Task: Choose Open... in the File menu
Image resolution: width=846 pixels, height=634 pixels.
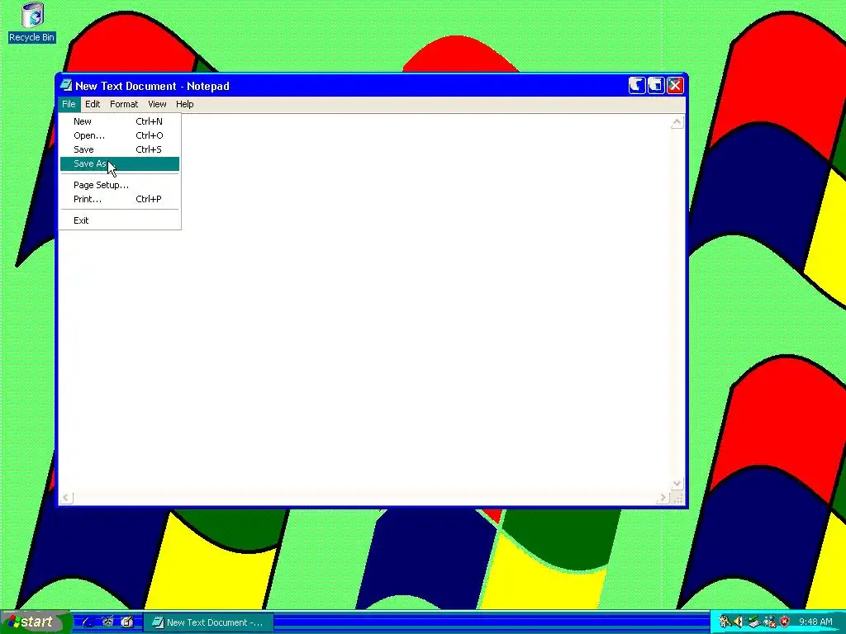Action: pyautogui.click(x=120, y=135)
